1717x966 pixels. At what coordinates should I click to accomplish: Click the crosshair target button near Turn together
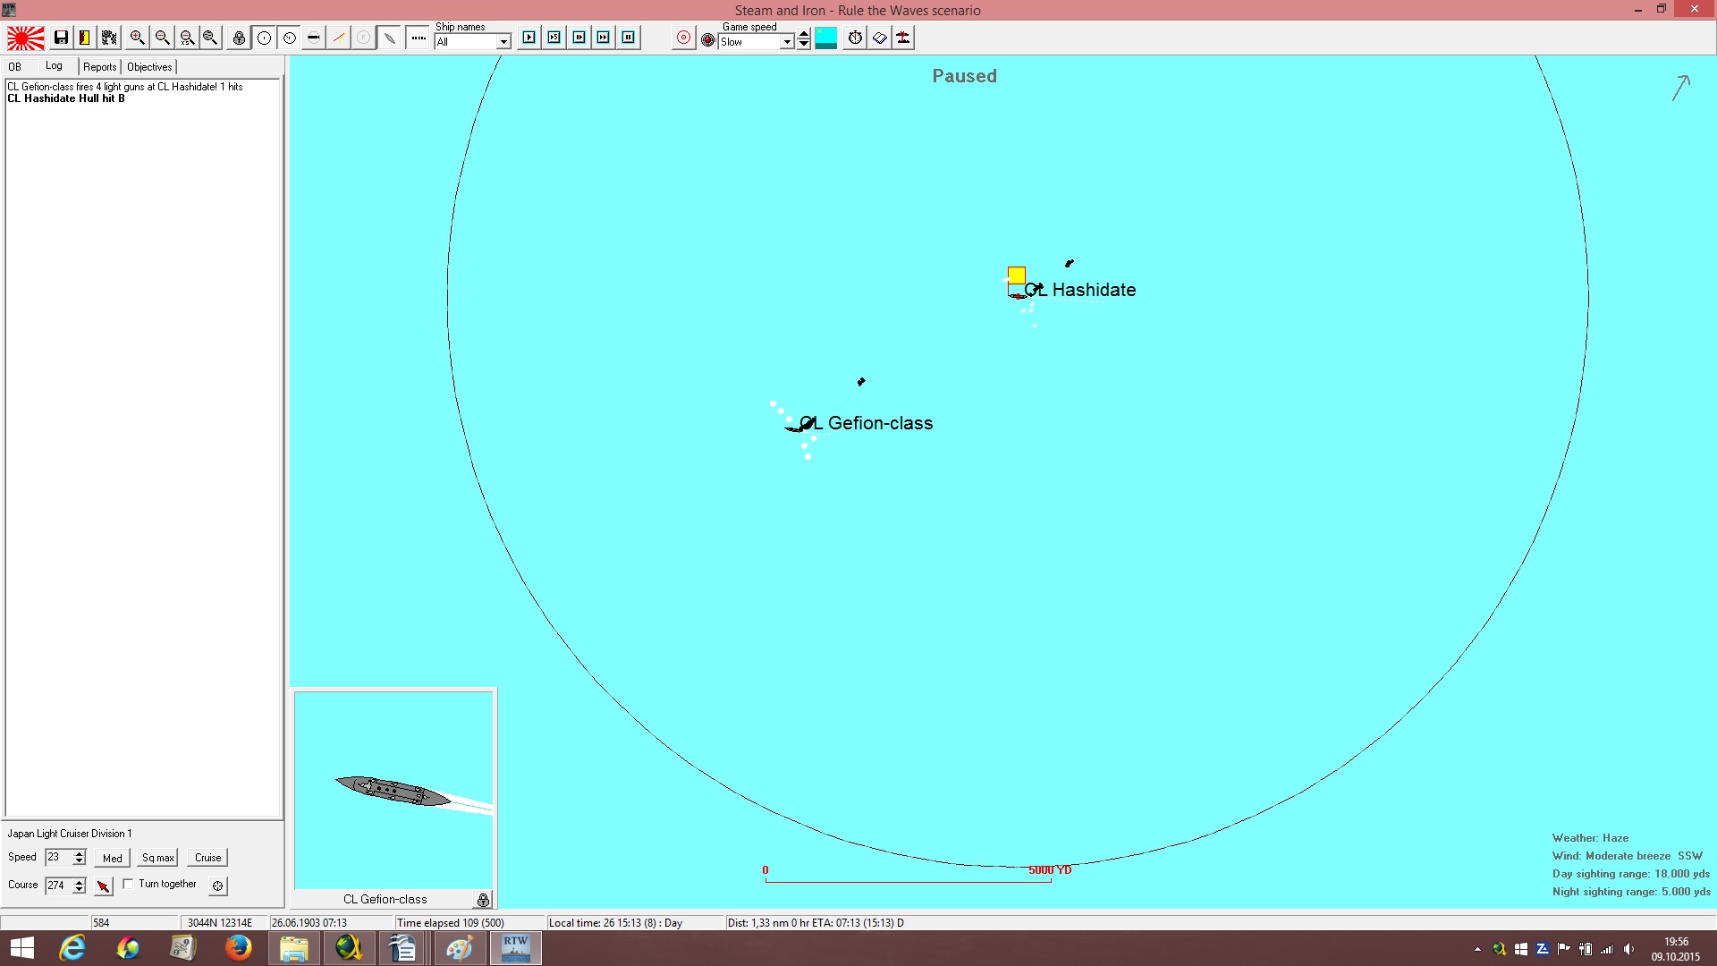click(x=217, y=885)
